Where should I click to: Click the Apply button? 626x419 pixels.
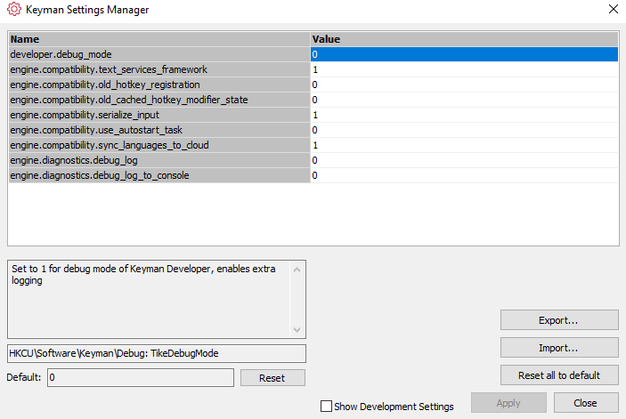[x=508, y=403]
